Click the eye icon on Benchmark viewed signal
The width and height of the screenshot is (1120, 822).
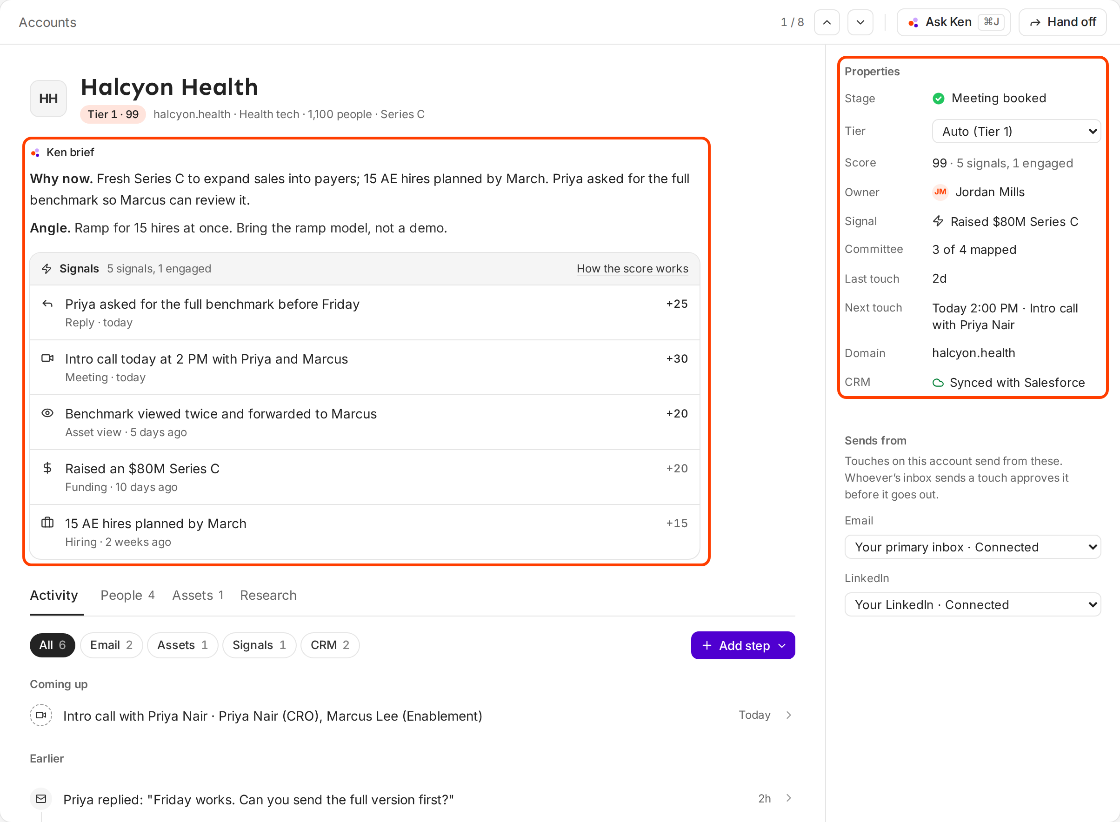[x=47, y=413]
